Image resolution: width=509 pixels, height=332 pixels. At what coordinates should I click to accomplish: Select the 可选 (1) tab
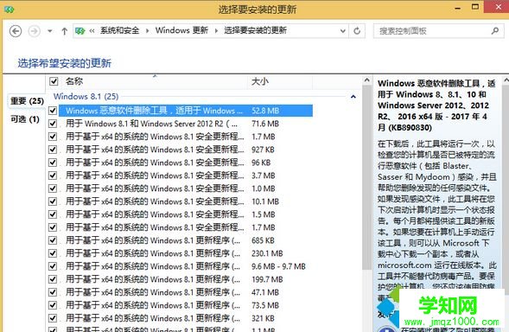(25, 119)
